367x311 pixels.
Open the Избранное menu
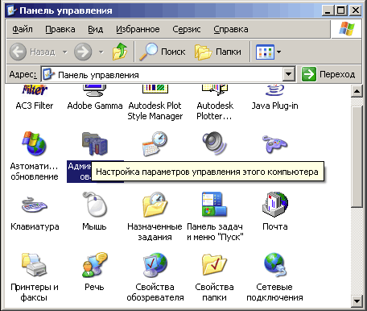tap(138, 29)
